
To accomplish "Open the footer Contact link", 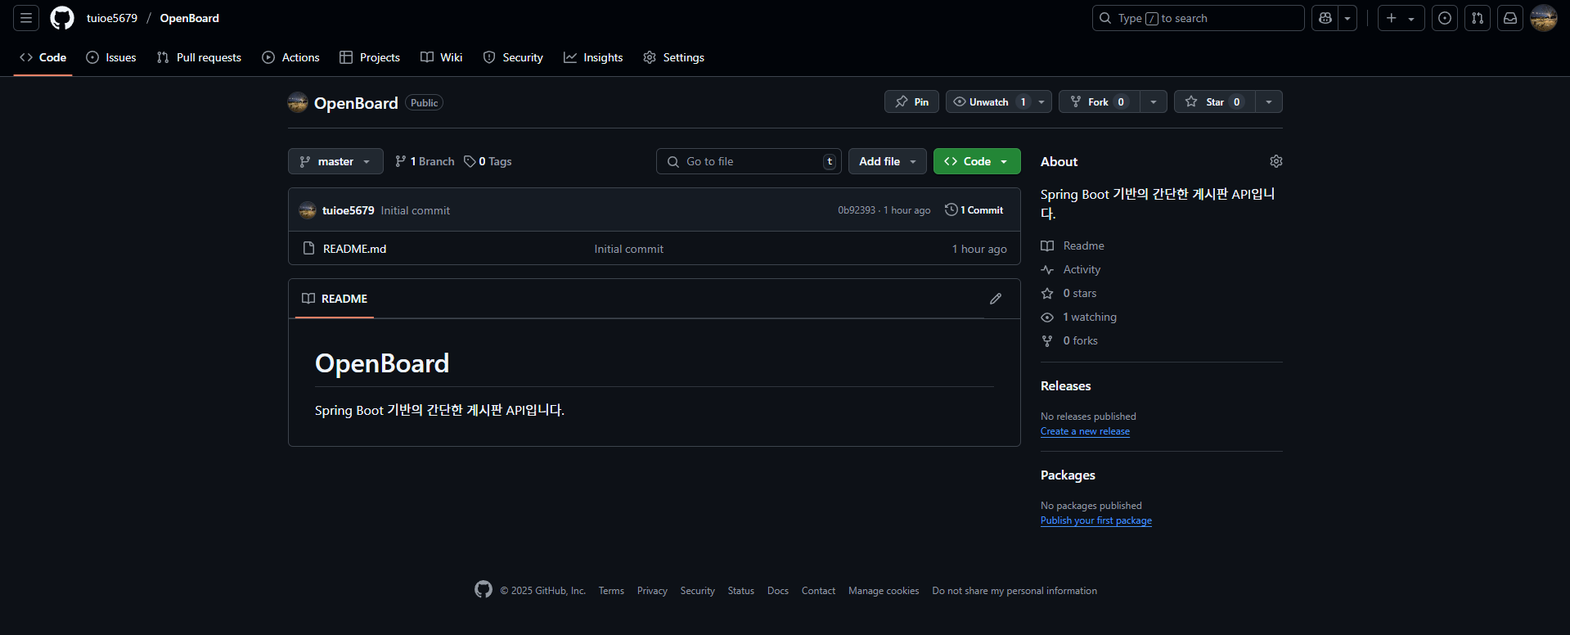I will (x=818, y=591).
